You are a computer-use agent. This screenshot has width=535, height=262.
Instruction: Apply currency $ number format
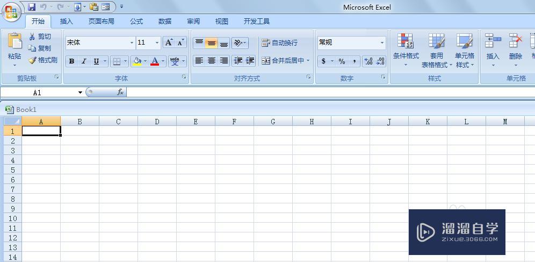click(323, 61)
